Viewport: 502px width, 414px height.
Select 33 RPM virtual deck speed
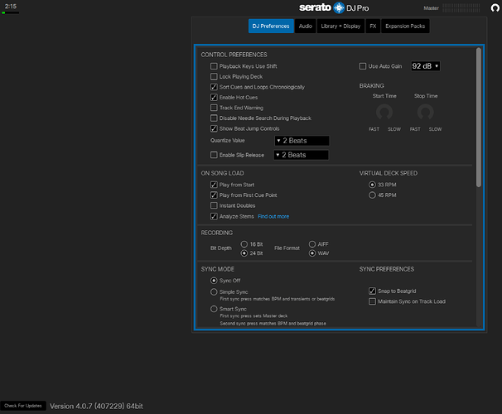coord(372,185)
